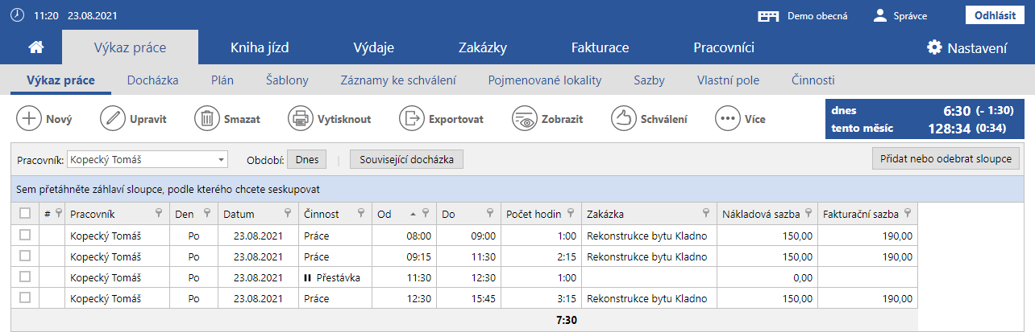The width and height of the screenshot is (1035, 332).
Task: Open filter on Počet hodin column header
Action: click(570, 213)
